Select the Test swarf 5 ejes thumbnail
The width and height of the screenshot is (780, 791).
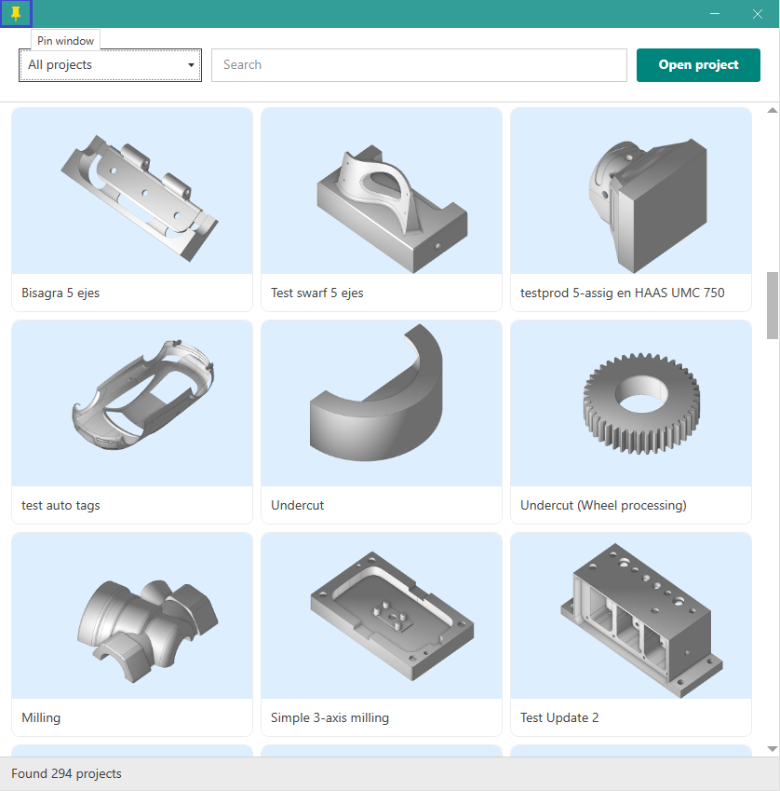click(x=382, y=191)
